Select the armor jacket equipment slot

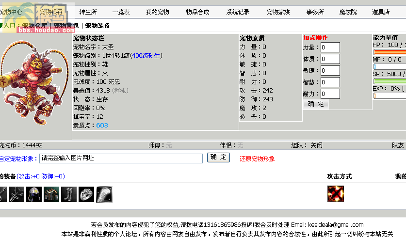tap(51, 194)
